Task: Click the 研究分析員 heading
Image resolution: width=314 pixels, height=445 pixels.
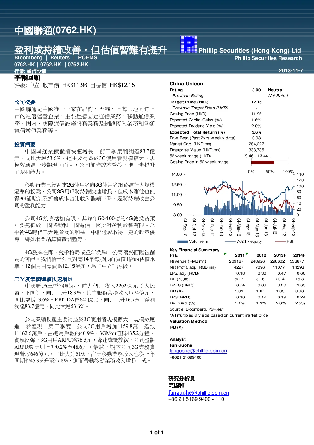Action: coord(181,379)
